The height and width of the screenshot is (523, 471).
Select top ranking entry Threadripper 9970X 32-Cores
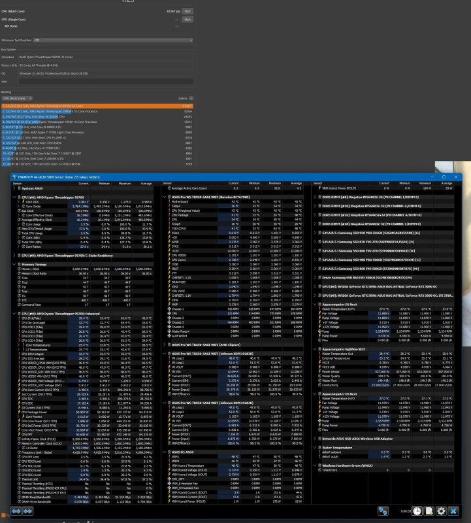pos(97,106)
